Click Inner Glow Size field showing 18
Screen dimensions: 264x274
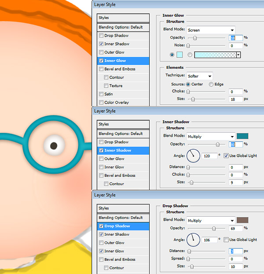[x=235, y=99]
